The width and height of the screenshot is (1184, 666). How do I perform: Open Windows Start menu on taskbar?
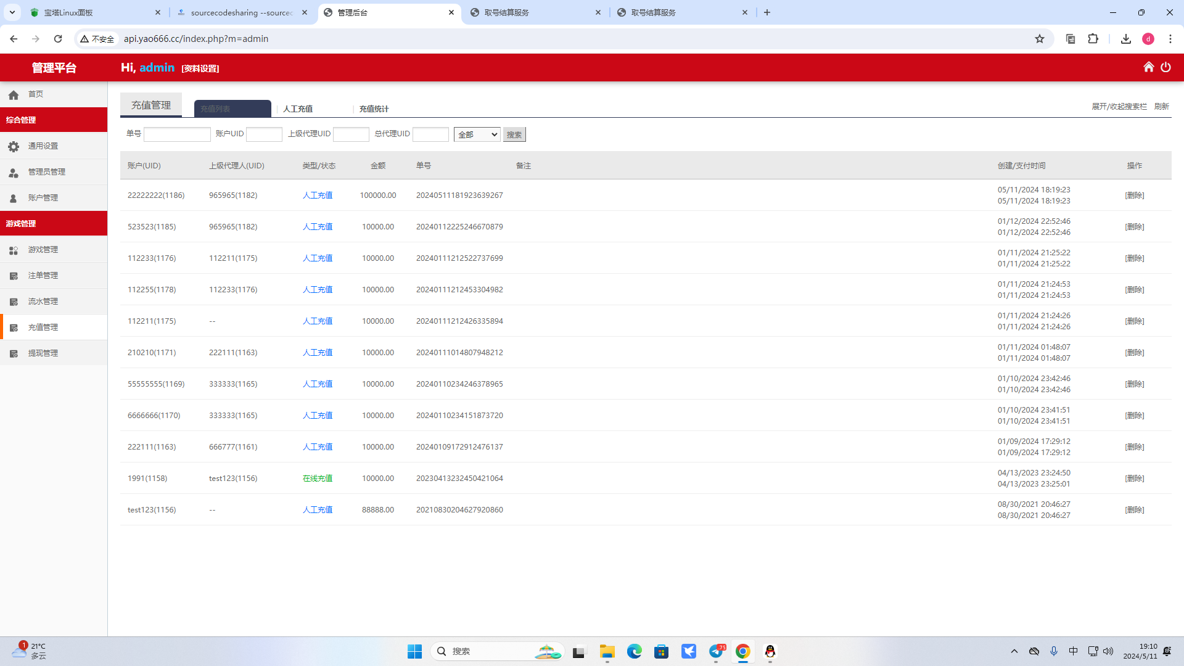pyautogui.click(x=414, y=651)
